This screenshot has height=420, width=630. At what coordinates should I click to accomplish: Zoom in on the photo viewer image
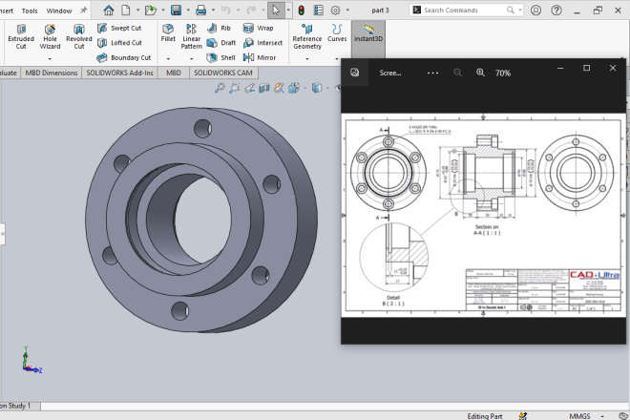[480, 73]
